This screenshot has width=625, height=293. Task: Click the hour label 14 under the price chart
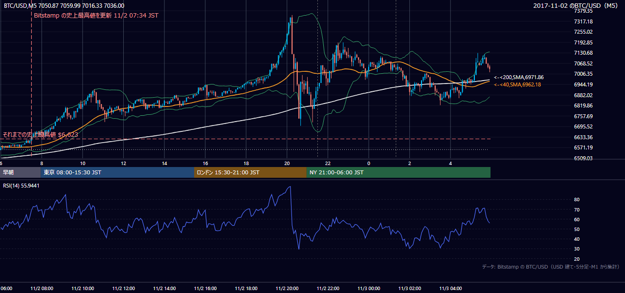pyautogui.click(x=164, y=163)
